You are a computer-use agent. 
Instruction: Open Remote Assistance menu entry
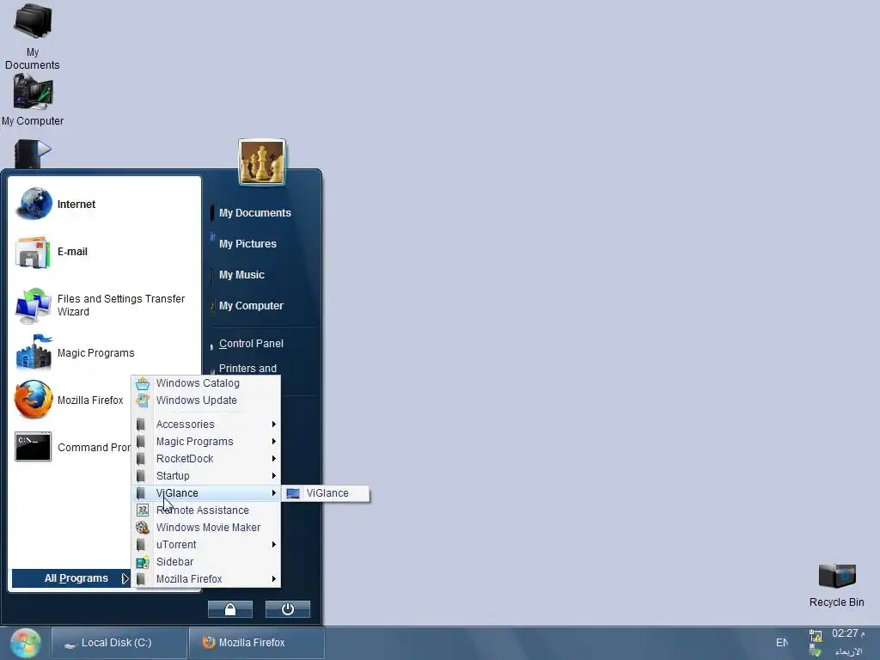[x=206, y=510]
